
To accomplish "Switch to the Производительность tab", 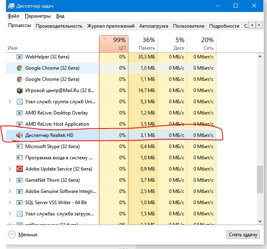I will [x=59, y=26].
